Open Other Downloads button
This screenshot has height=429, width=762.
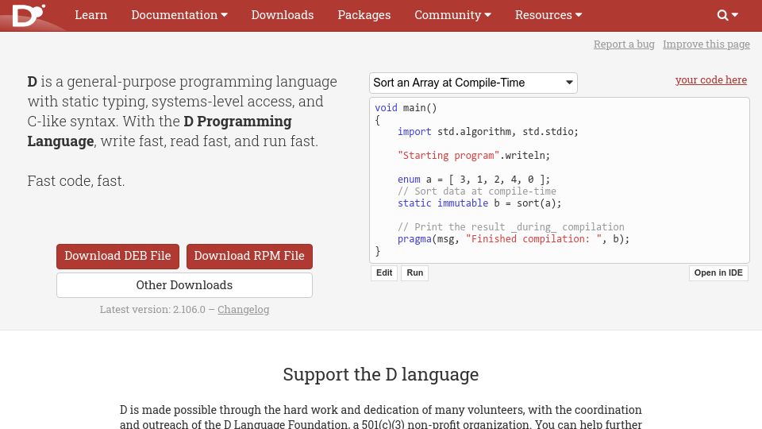click(184, 285)
